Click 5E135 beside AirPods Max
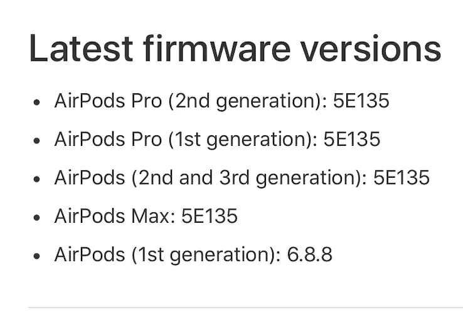The image size is (463, 313). click(x=210, y=217)
